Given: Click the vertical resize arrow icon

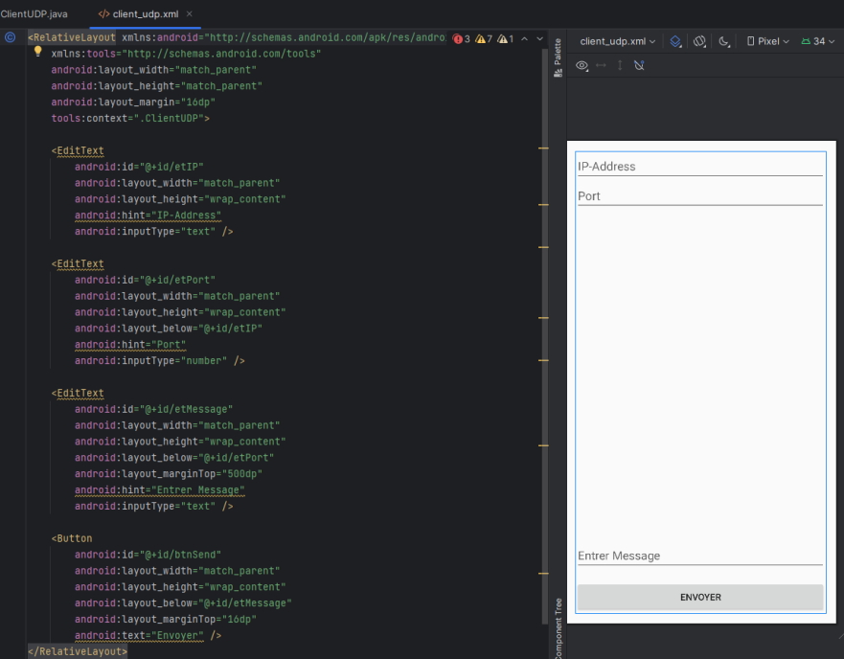Looking at the screenshot, I should pos(621,65).
